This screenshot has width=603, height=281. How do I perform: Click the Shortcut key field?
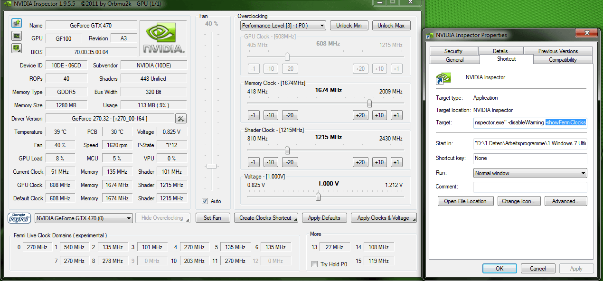click(x=530, y=159)
